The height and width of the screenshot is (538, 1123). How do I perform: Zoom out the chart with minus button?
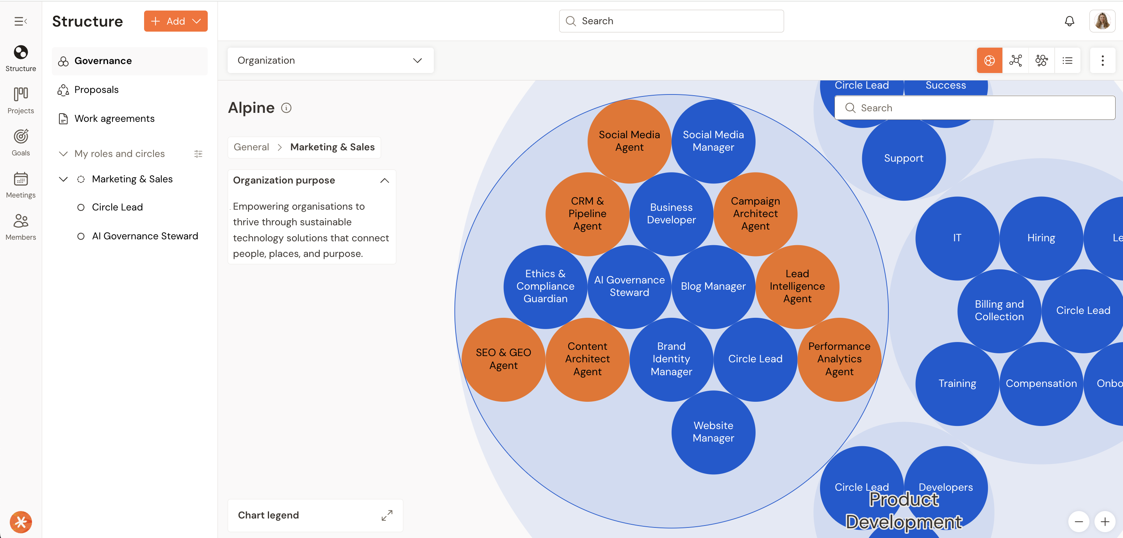[x=1078, y=522]
